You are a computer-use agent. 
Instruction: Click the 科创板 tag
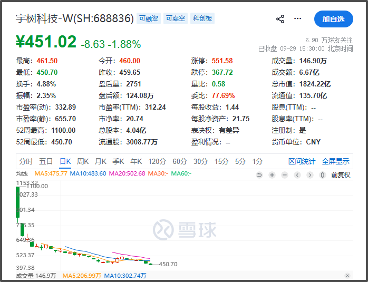pos(202,18)
